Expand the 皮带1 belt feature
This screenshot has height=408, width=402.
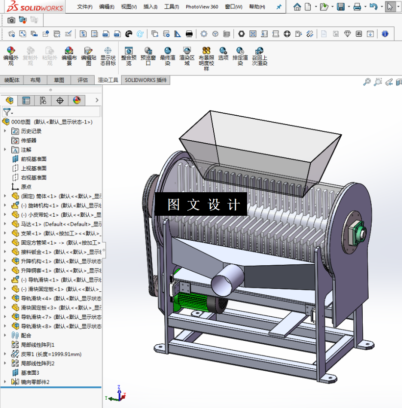point(5,354)
